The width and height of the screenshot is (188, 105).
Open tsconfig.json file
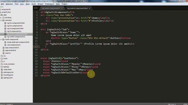[8, 75]
